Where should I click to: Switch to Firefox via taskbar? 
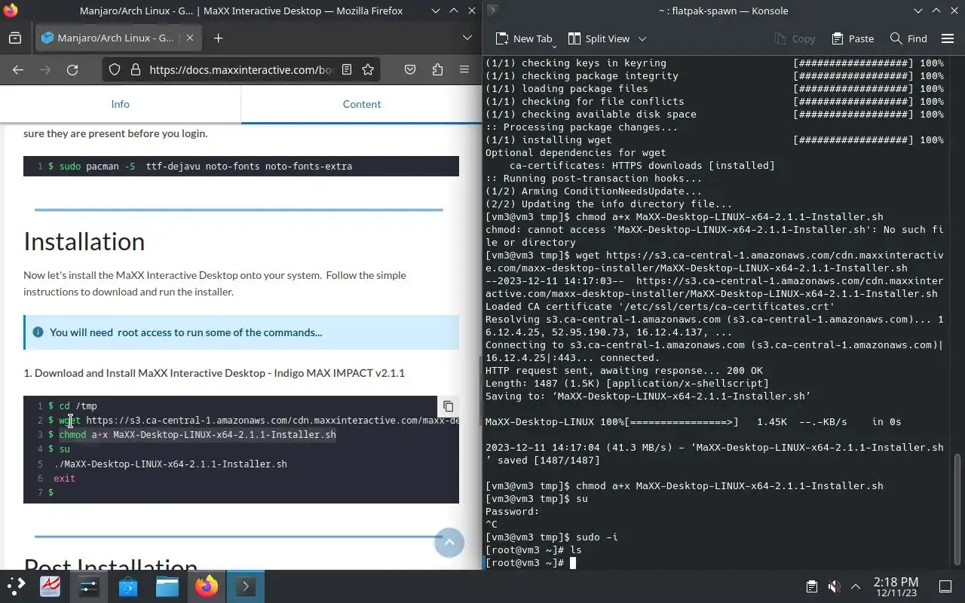click(207, 586)
